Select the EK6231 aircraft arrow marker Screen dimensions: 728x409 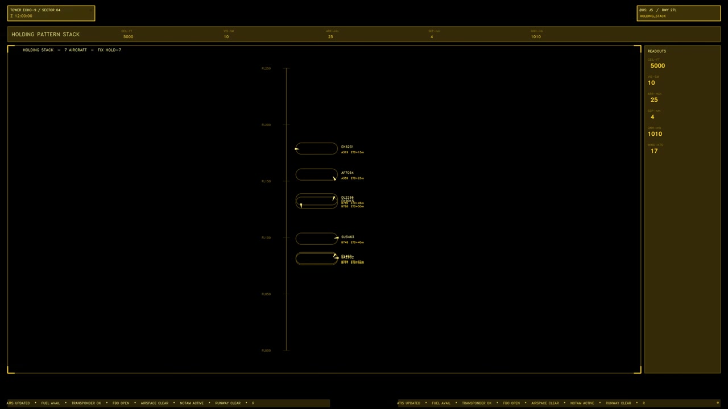coord(297,149)
